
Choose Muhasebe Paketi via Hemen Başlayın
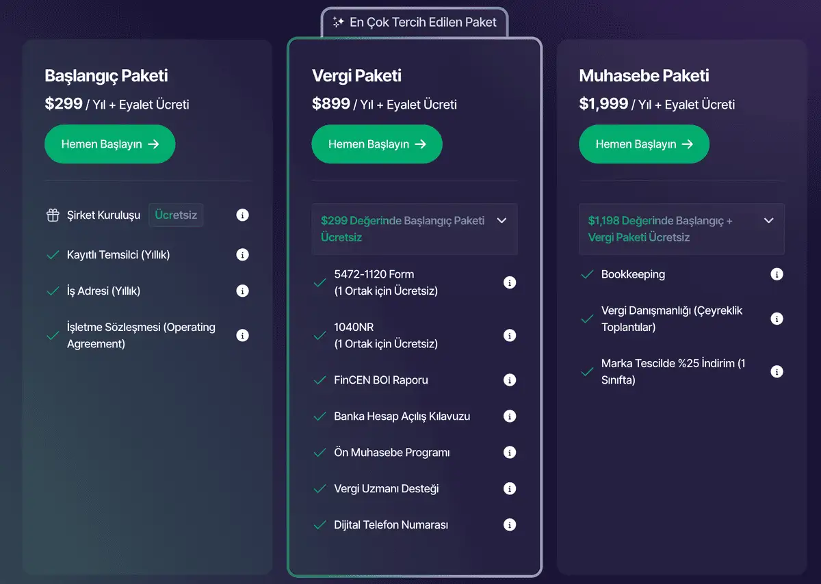(644, 144)
